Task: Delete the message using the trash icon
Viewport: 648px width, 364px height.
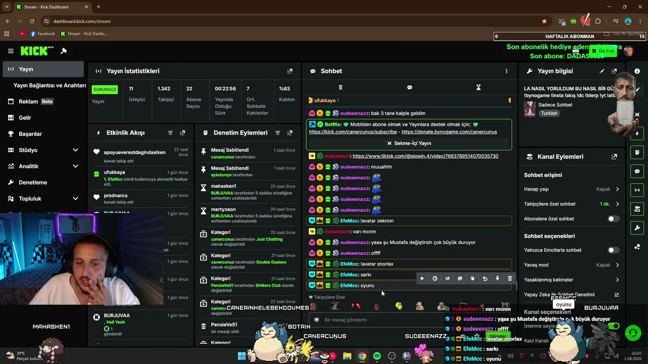Action: [x=510, y=279]
